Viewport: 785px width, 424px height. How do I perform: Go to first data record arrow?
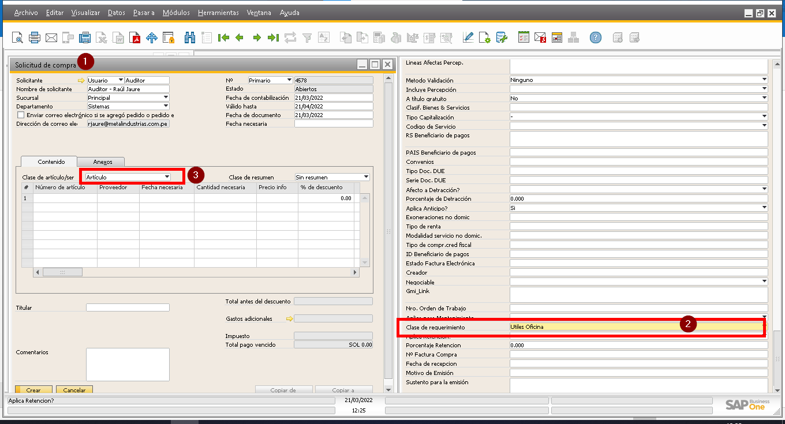pos(223,37)
